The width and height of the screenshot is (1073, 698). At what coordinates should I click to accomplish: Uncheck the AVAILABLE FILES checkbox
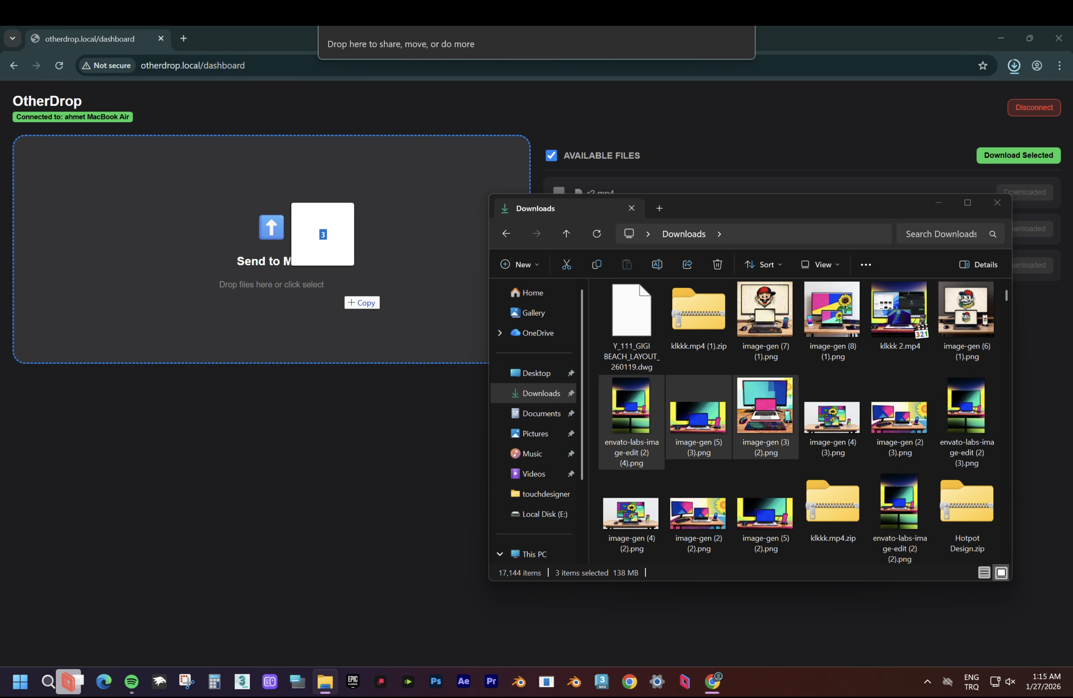click(x=551, y=156)
